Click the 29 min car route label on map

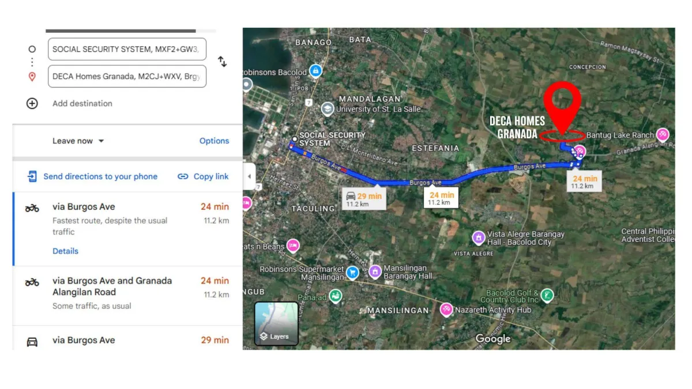point(364,199)
